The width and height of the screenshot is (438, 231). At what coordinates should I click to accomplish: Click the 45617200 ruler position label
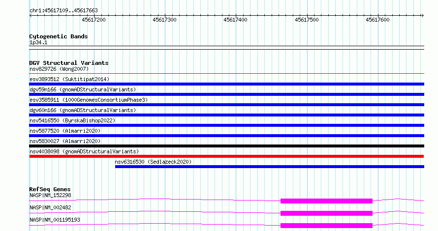click(94, 20)
